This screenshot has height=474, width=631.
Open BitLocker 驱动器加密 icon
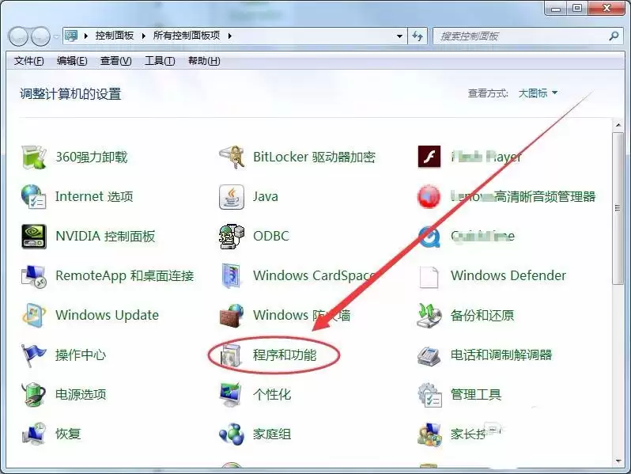pyautogui.click(x=231, y=157)
